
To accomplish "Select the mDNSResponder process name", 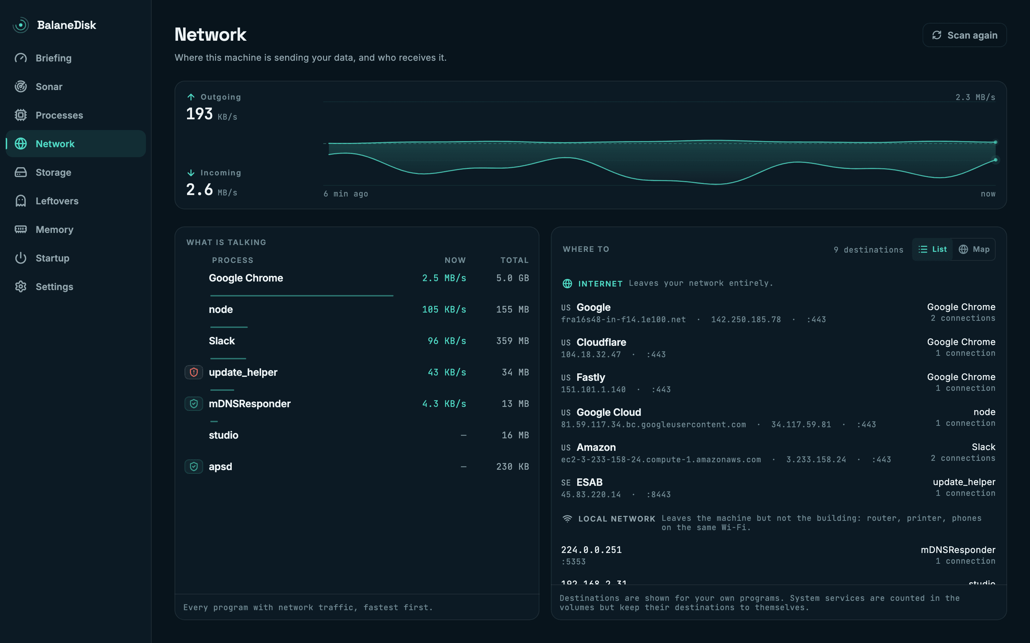I will tap(249, 404).
